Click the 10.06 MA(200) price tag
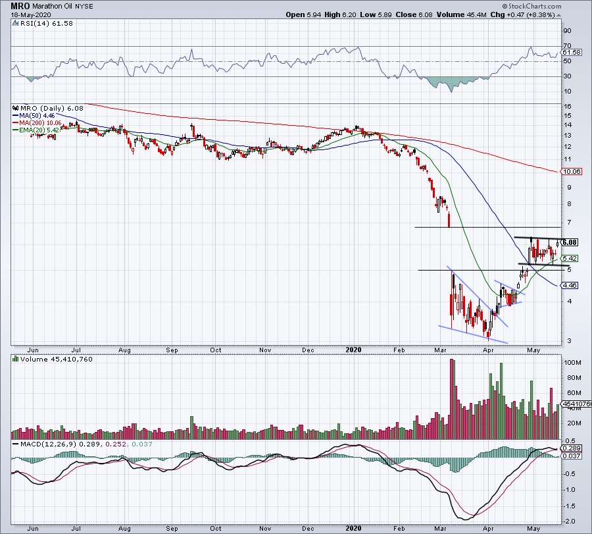The width and height of the screenshot is (592, 534). (572, 172)
